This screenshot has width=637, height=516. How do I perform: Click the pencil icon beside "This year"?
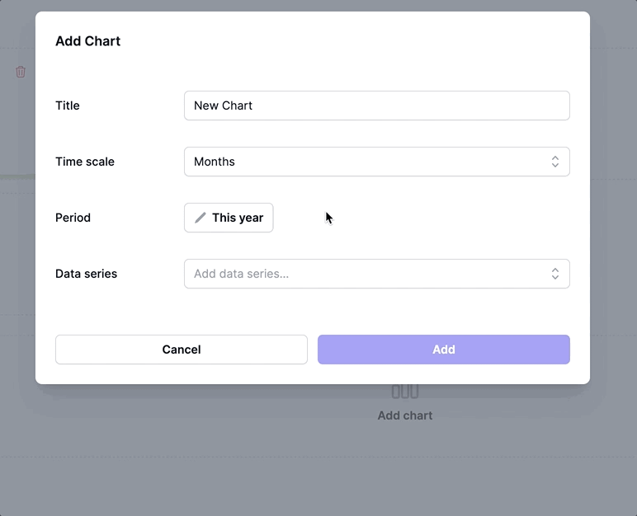tap(201, 218)
